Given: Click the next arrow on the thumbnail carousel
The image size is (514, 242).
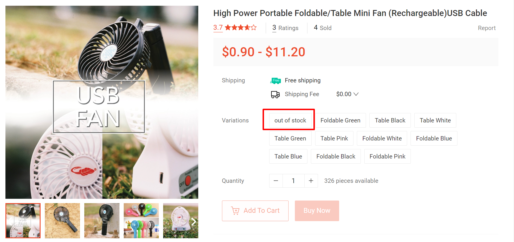Looking at the screenshot, I should [x=194, y=221].
